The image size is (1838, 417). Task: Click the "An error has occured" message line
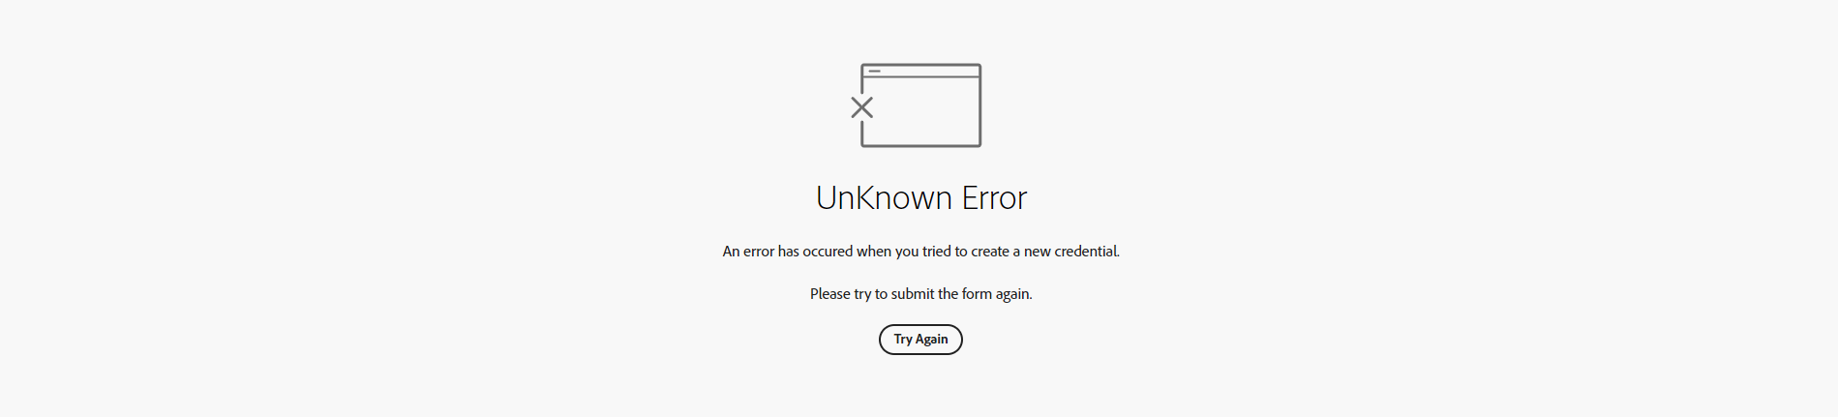[921, 252]
